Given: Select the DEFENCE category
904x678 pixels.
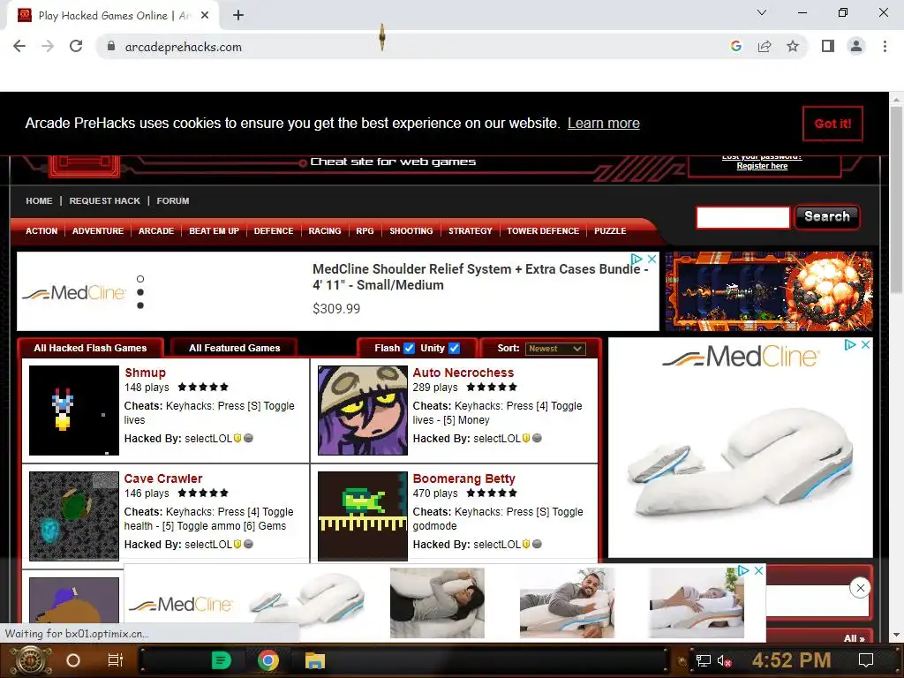Looking at the screenshot, I should [x=274, y=231].
